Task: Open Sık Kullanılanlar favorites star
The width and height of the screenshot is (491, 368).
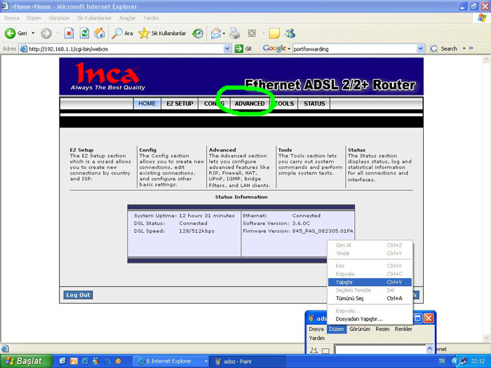Action: pyautogui.click(x=162, y=33)
